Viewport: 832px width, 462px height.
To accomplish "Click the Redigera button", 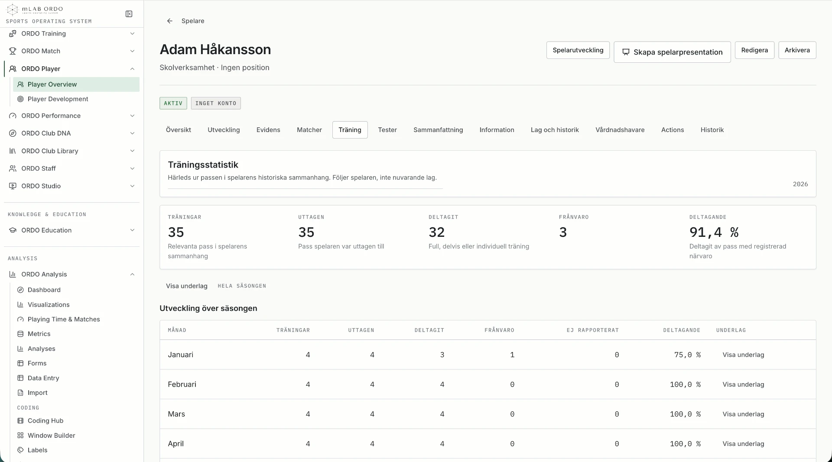I will 754,50.
